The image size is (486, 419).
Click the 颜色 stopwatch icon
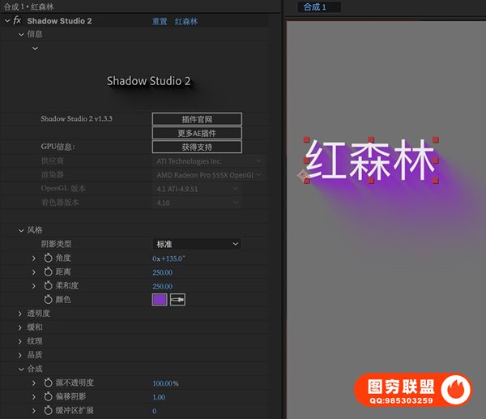48,300
